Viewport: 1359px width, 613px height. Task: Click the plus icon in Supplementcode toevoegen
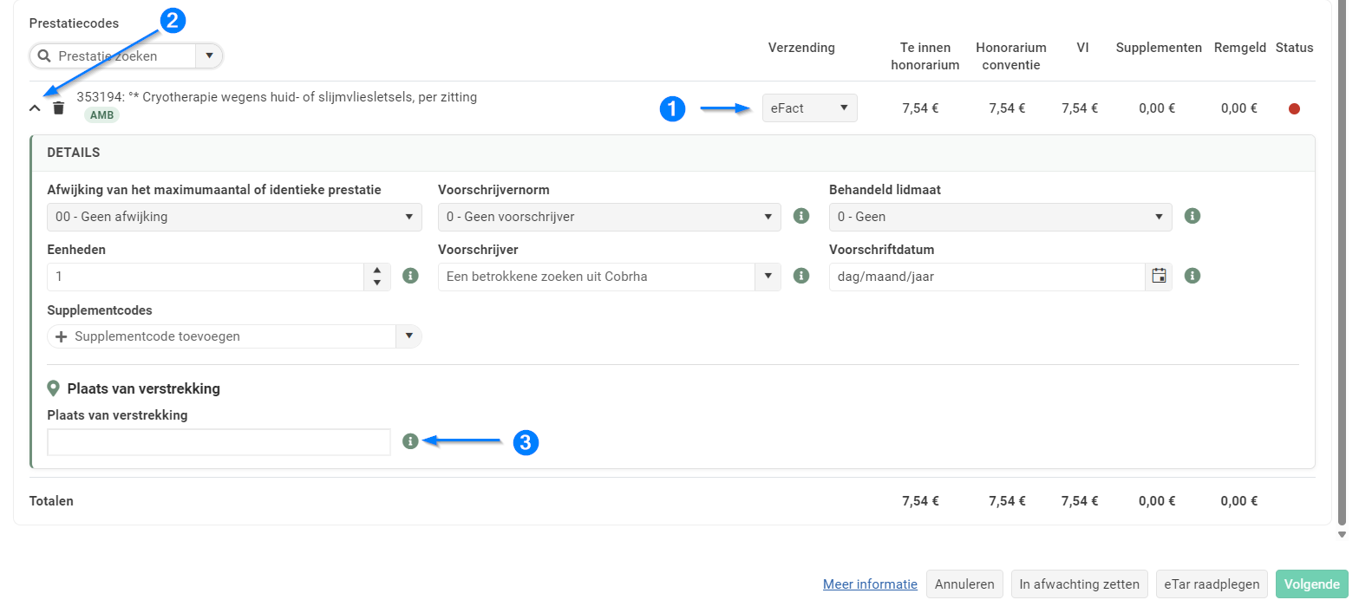pos(62,336)
